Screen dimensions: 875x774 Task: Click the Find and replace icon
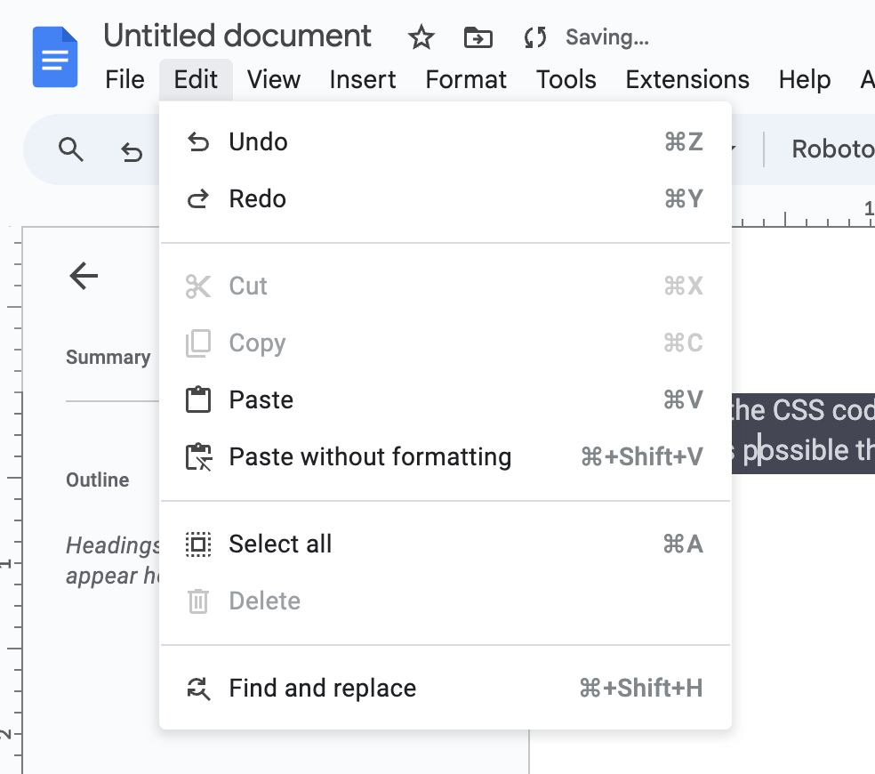[197, 688]
